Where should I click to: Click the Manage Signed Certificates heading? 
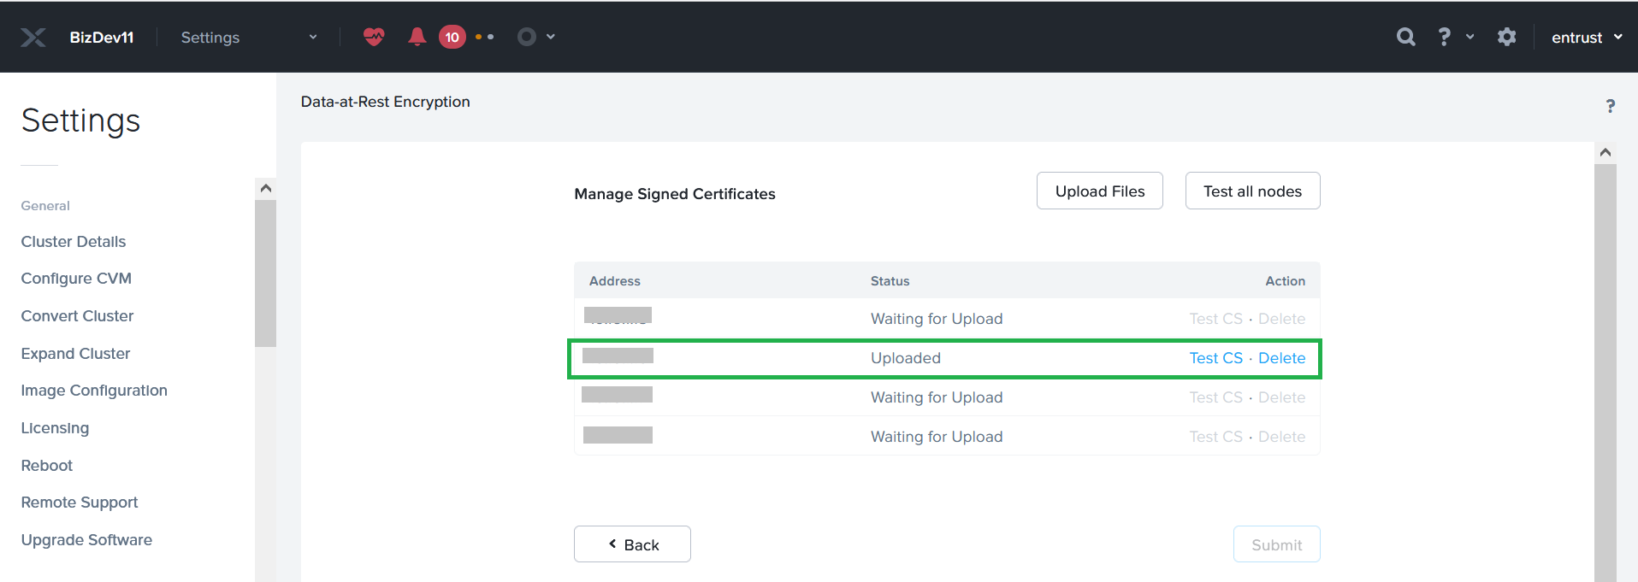coord(675,194)
